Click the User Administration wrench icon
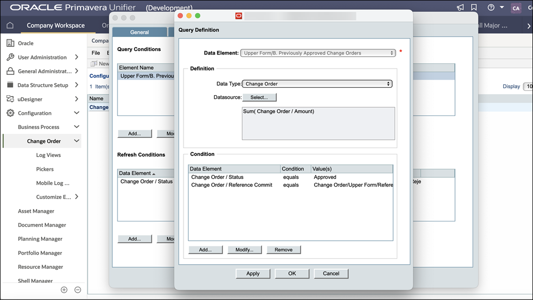Viewport: 533px width, 300px height. 10,57
